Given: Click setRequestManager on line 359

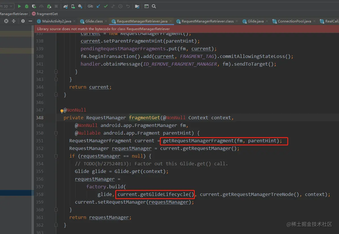Looking at the screenshot, I should [x=122, y=202].
